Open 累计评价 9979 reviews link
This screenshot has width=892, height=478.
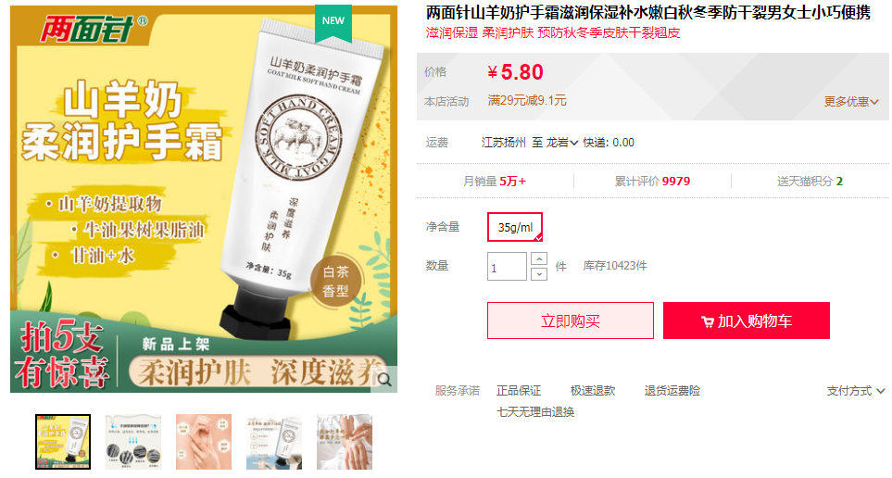(652, 181)
